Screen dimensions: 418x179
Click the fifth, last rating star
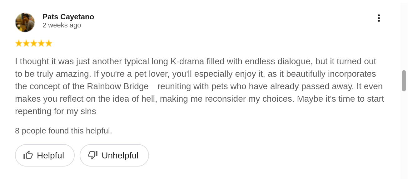pos(49,43)
